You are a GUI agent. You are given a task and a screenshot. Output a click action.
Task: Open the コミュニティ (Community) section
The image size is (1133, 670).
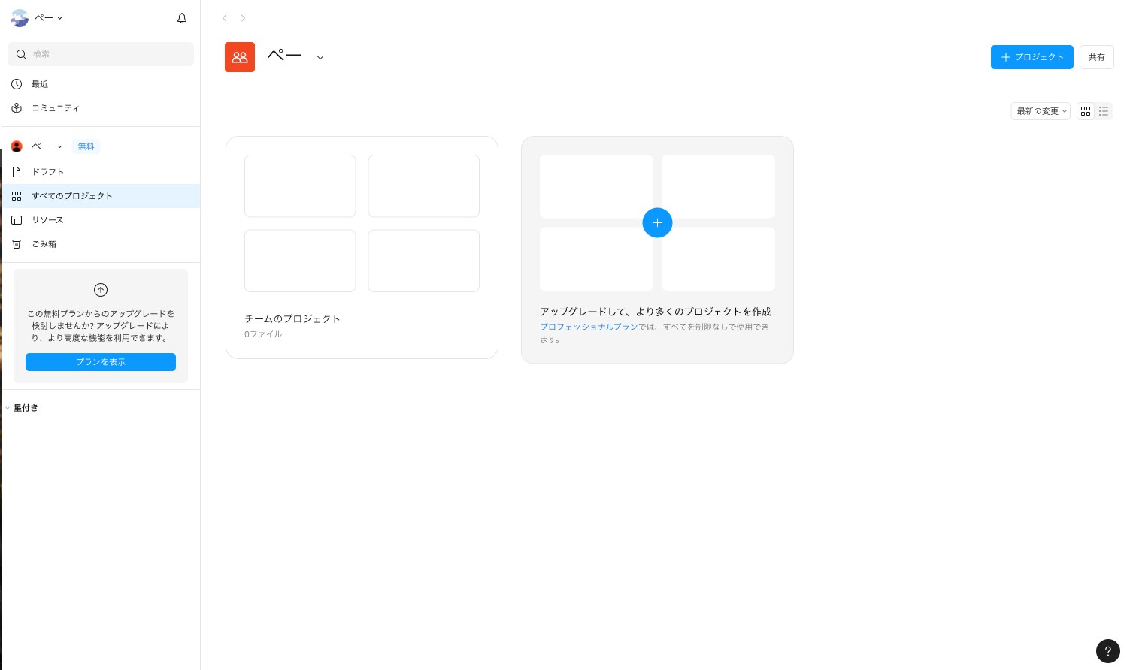pos(56,108)
